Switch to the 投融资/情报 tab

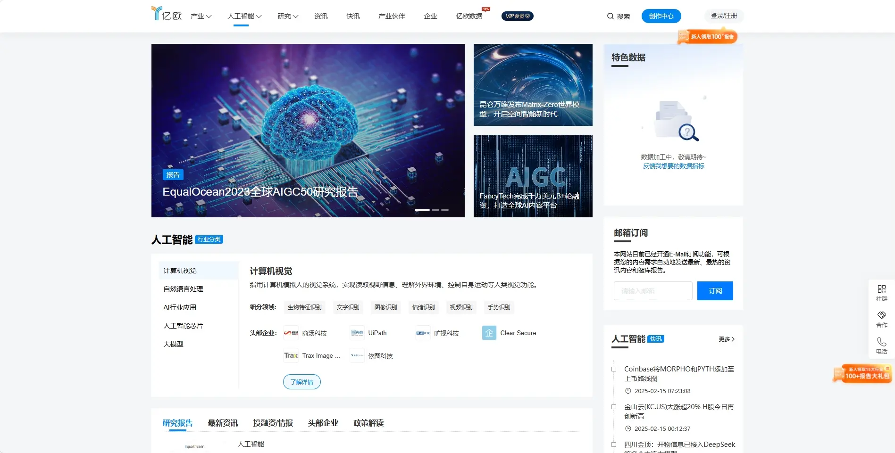click(x=273, y=423)
